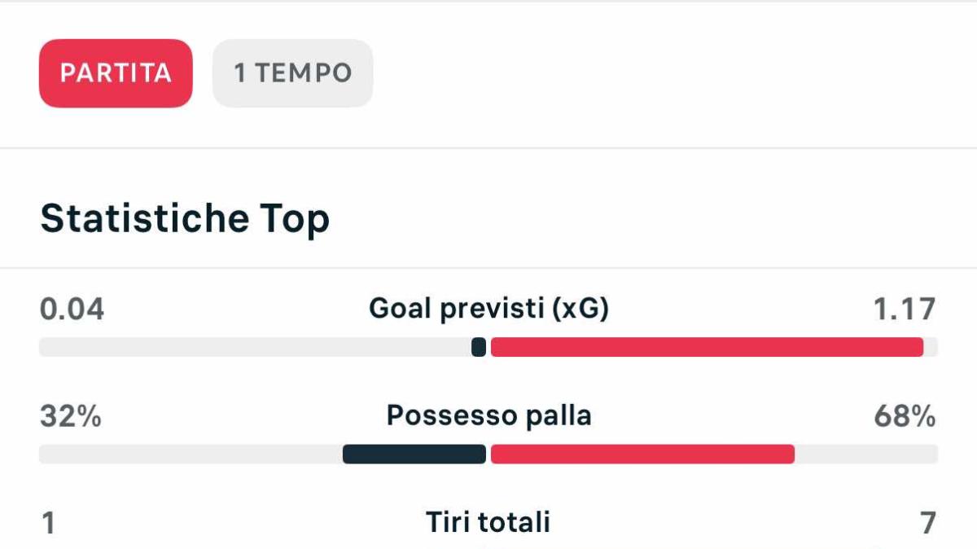
Task: Click the gray left side of the xG bar
Action: pyautogui.click(x=244, y=347)
